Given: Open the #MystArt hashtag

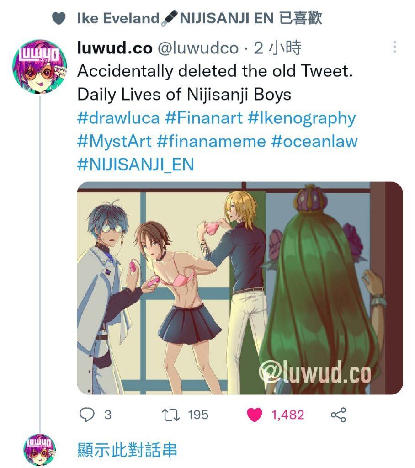Looking at the screenshot, I should click(x=114, y=141).
